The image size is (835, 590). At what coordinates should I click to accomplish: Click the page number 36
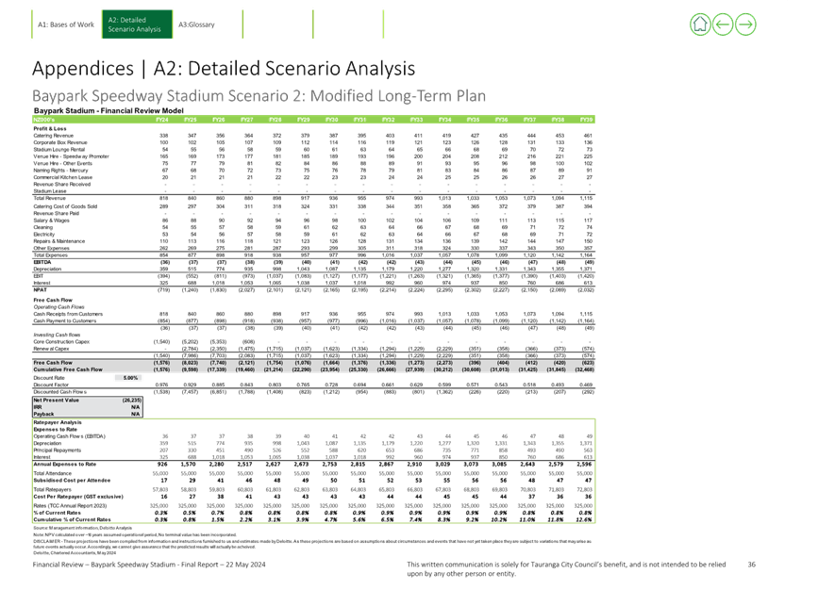click(751, 565)
